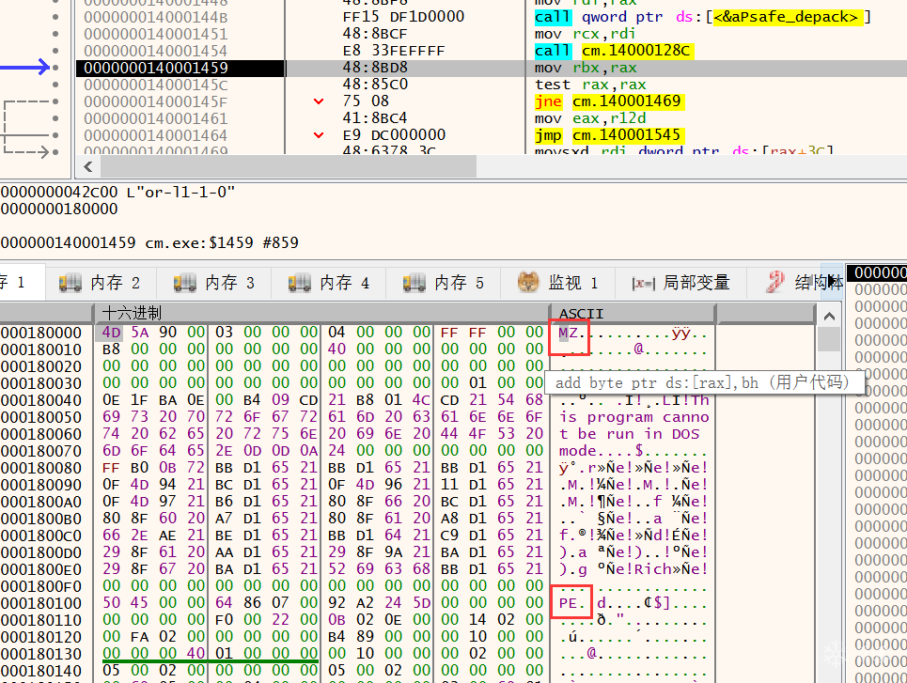Open the 内存 5 dump tab
The width and height of the screenshot is (907, 683).
445,283
